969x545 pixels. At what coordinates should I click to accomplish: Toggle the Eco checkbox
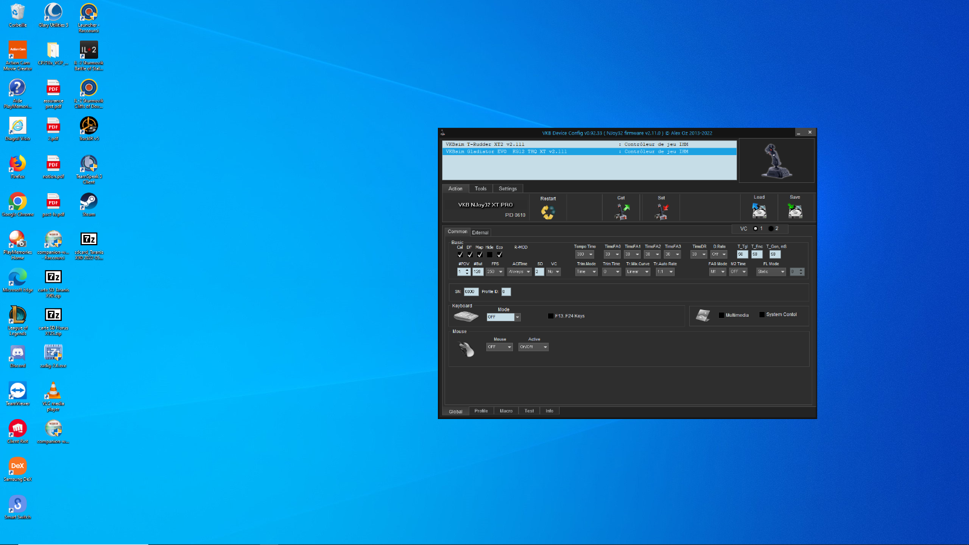click(500, 254)
